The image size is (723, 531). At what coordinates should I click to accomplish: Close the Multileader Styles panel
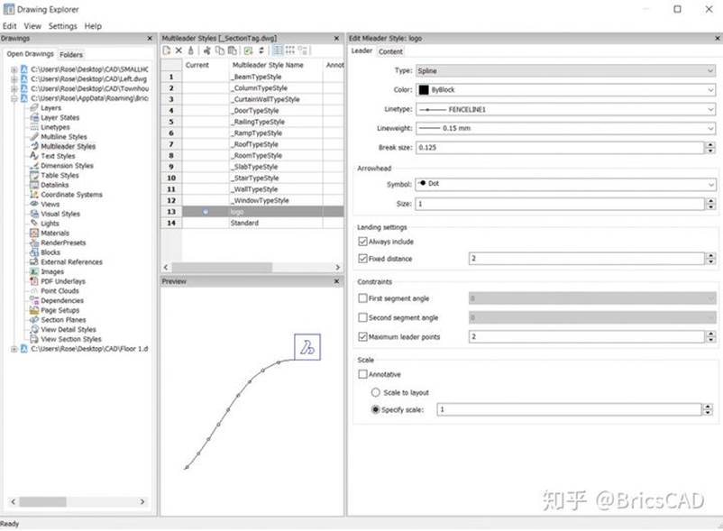point(336,38)
